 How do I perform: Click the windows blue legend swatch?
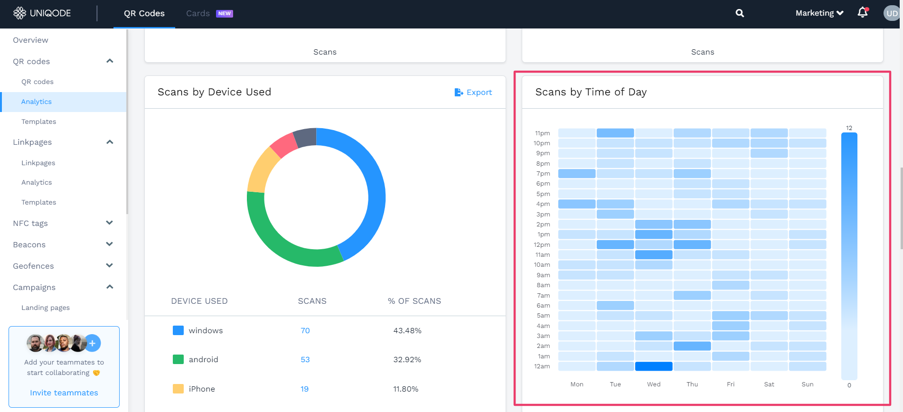tap(178, 330)
